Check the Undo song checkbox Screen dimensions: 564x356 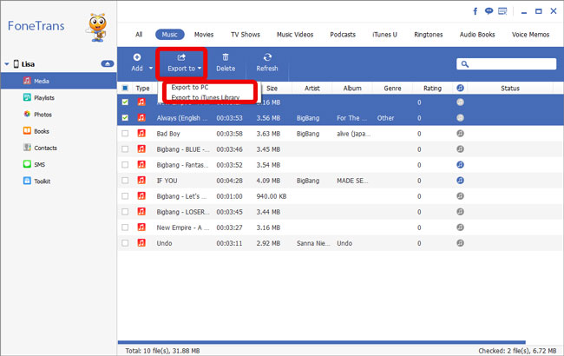[x=125, y=243]
